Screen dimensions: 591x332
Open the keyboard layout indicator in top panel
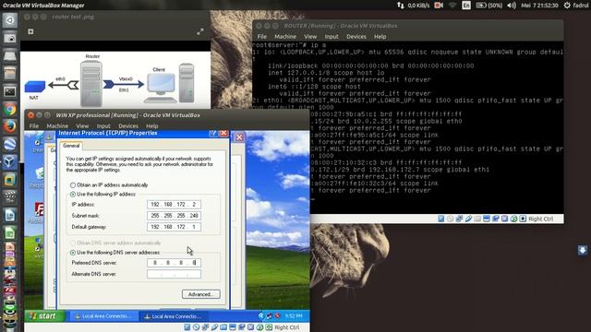[x=466, y=6]
